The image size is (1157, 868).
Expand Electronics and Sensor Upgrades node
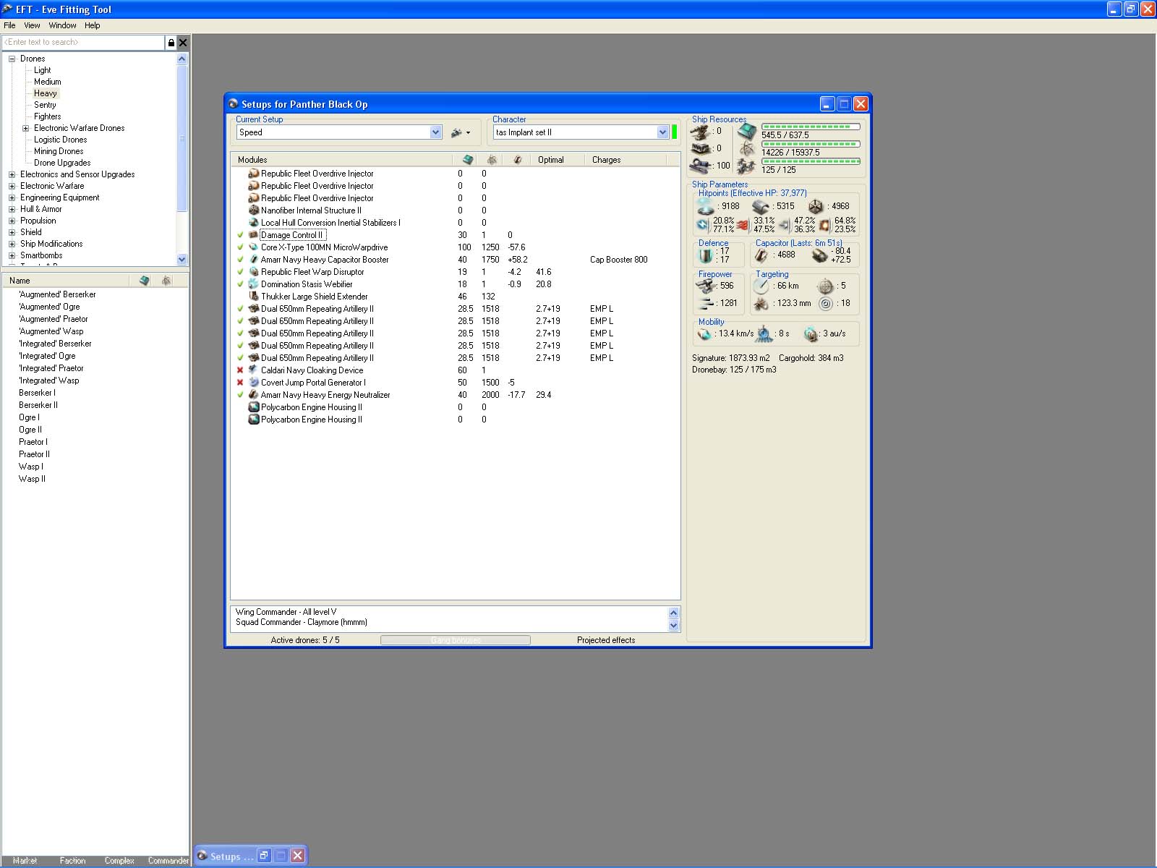(x=12, y=174)
